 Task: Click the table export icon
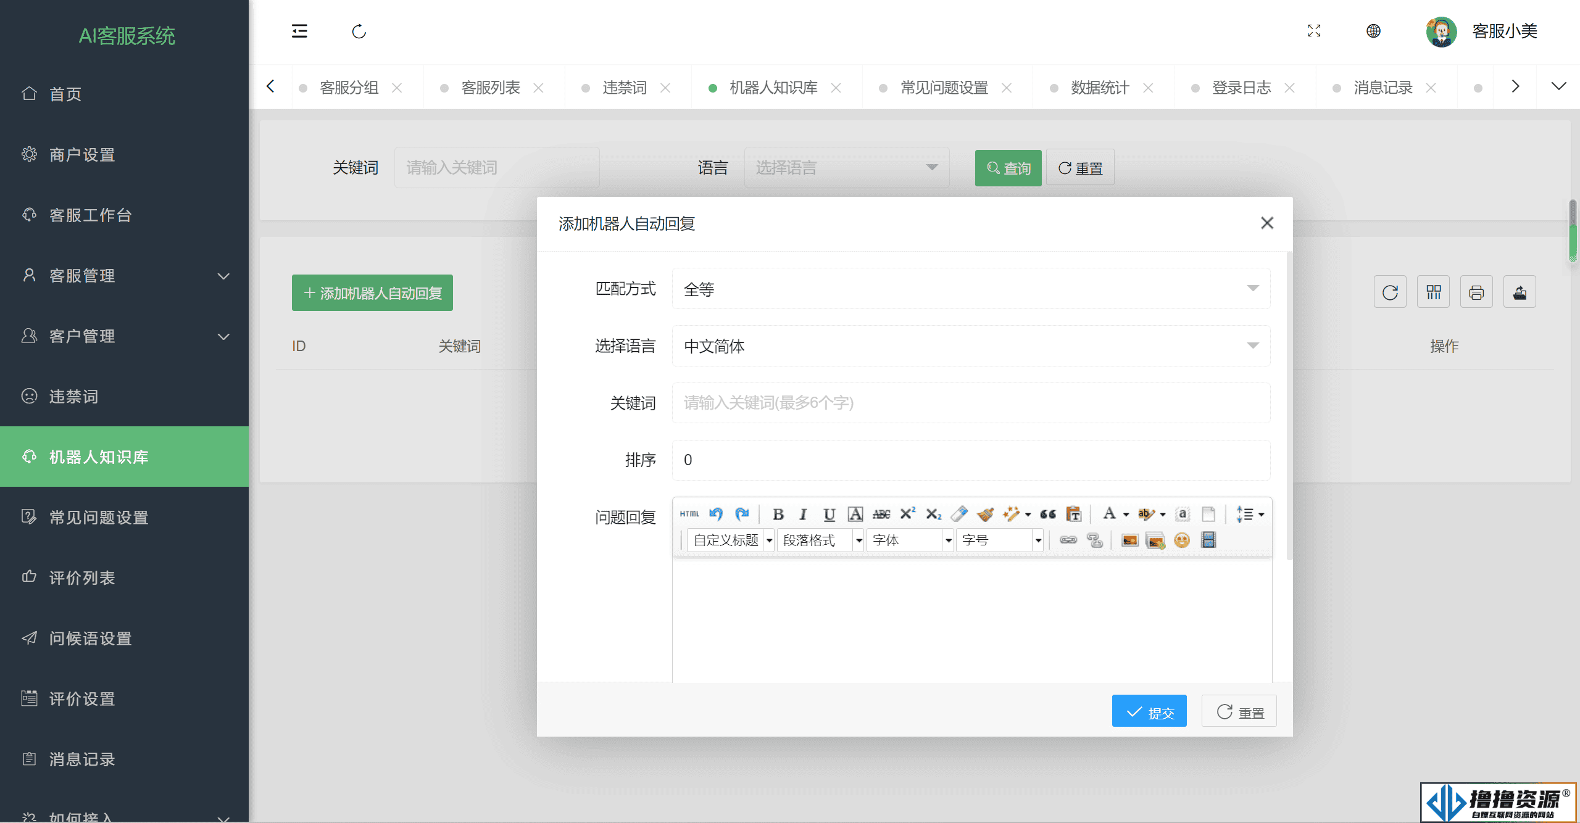[1520, 292]
